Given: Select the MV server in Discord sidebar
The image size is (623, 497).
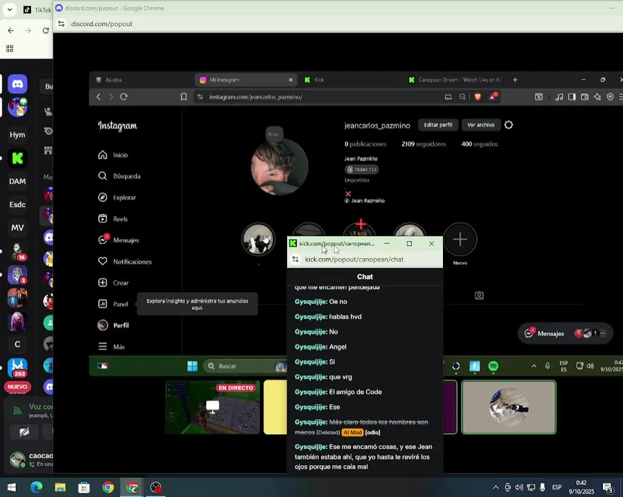Looking at the screenshot, I should click(17, 228).
